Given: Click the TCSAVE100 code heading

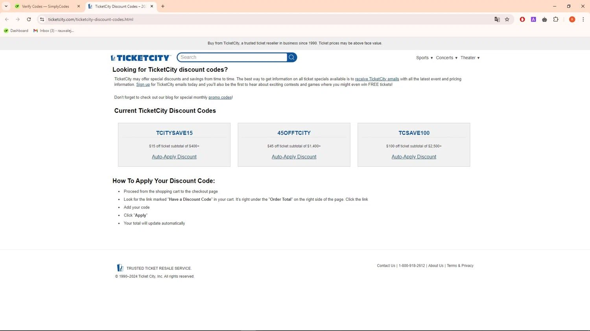Looking at the screenshot, I should click(414, 133).
